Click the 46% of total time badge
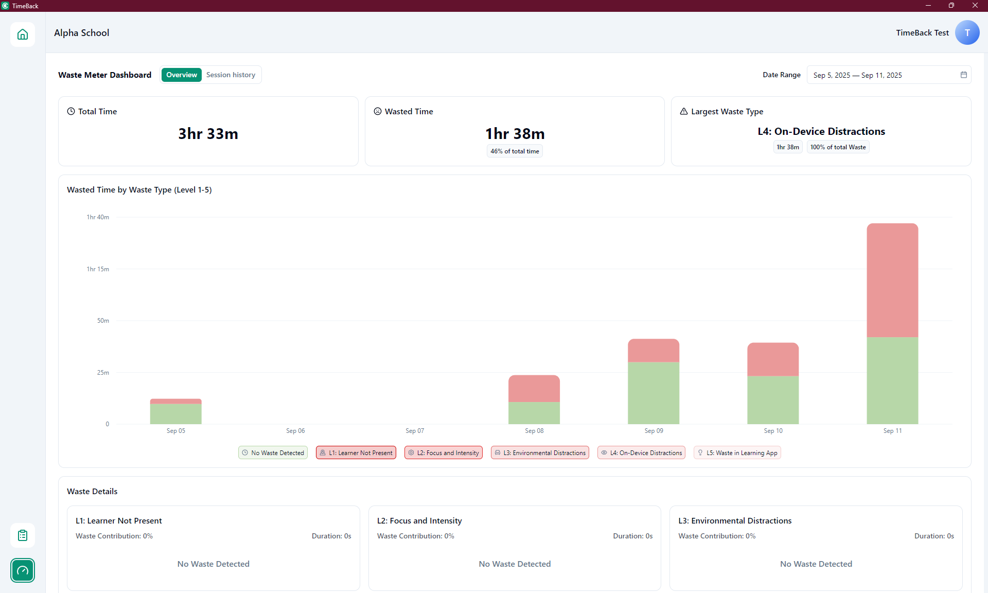988x593 pixels. click(515, 151)
